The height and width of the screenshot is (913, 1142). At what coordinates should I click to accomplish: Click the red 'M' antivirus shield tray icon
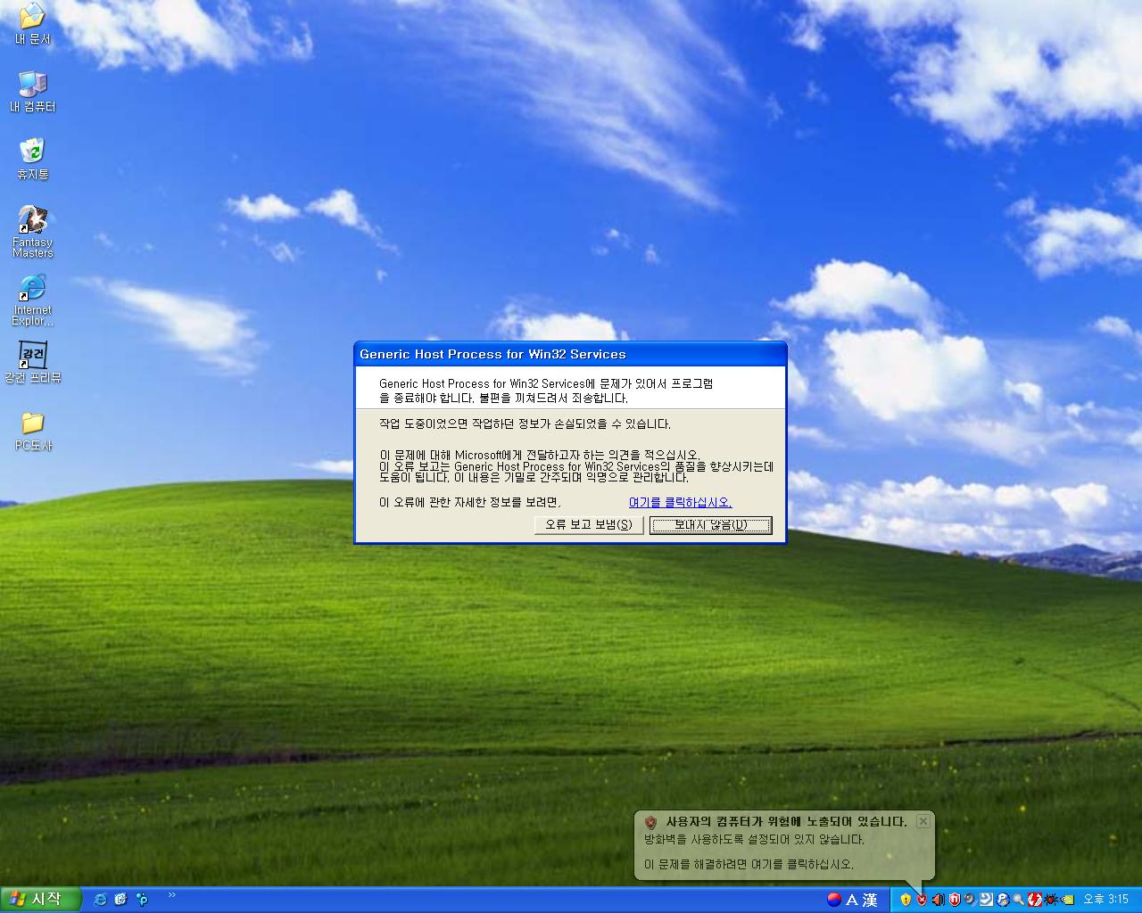click(955, 900)
